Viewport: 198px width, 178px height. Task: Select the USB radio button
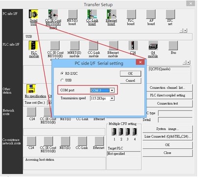pyautogui.click(x=62, y=80)
